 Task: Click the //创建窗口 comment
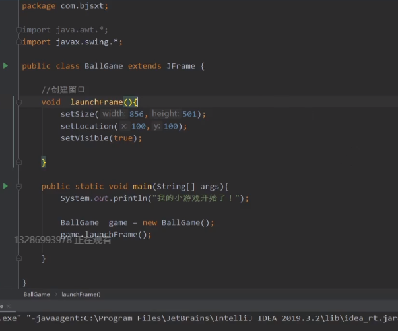click(x=63, y=90)
